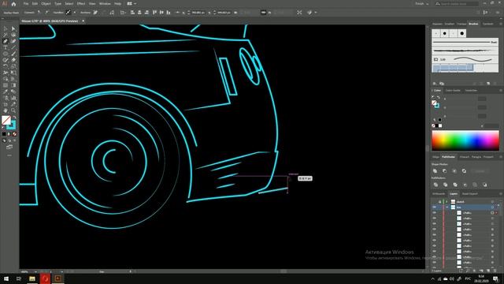The width and height of the screenshot is (504, 284).
Task: Open Layers panel options menu
Action: (x=501, y=194)
